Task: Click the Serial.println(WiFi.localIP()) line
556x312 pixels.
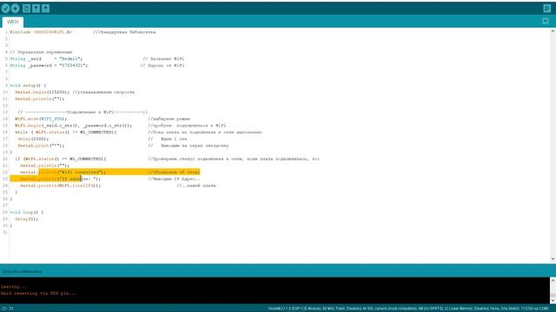Action: pyautogui.click(x=118, y=185)
